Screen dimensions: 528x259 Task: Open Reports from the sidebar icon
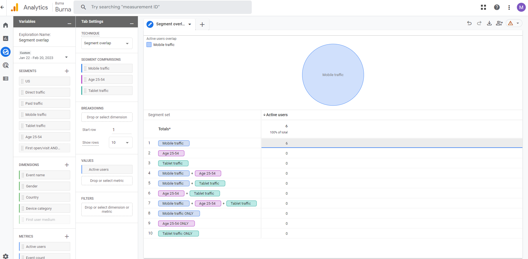tap(6, 38)
